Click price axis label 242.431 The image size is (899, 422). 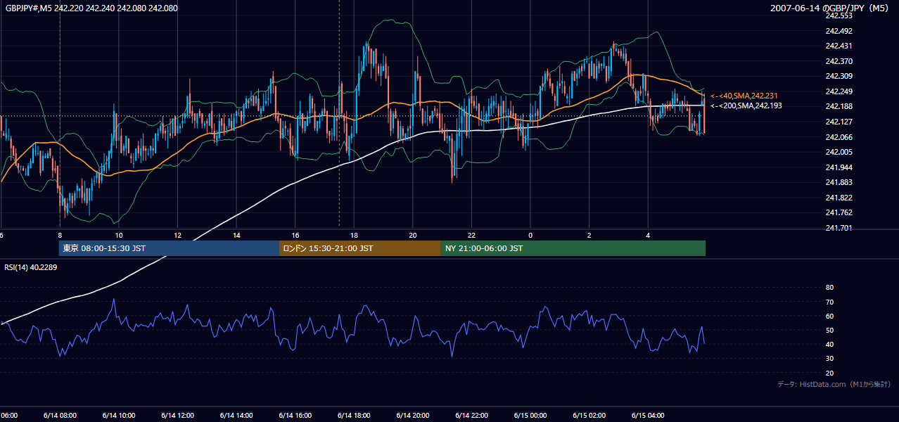[x=839, y=46]
